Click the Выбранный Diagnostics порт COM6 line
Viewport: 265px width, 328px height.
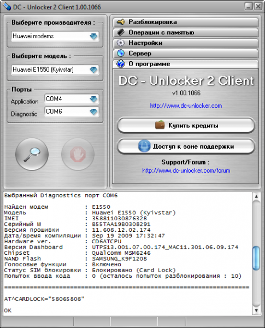61,195
